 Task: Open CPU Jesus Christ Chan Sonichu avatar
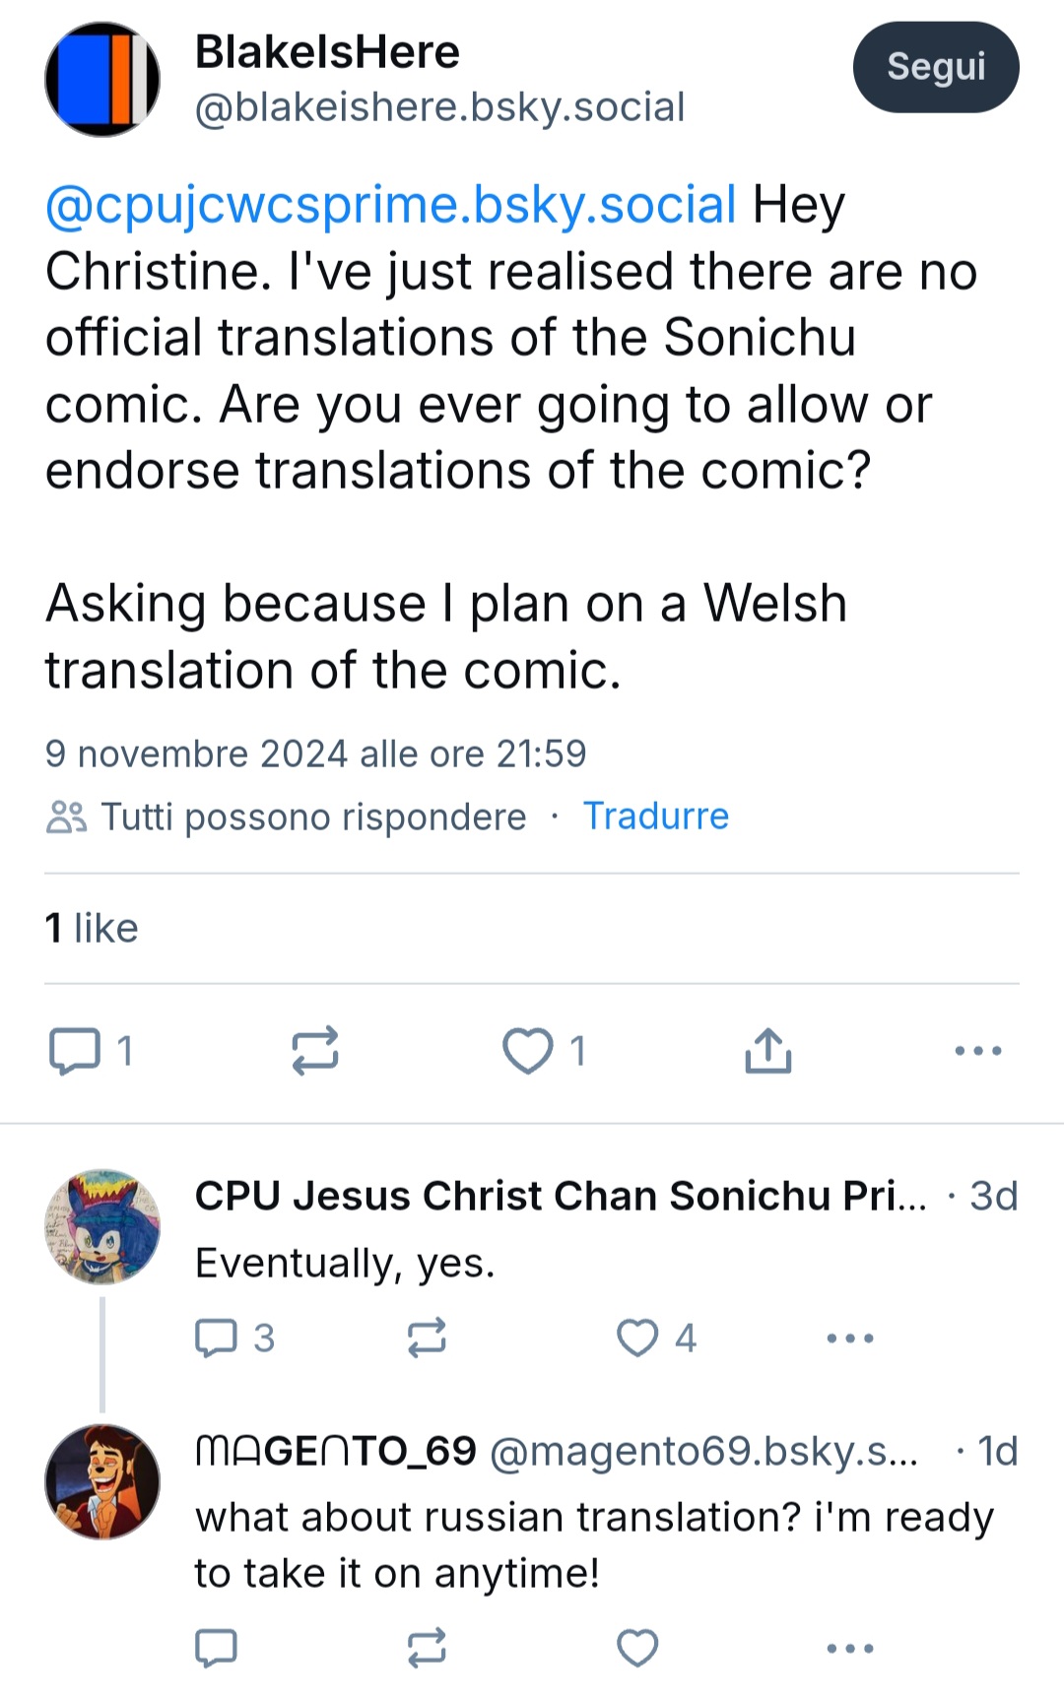point(102,1226)
